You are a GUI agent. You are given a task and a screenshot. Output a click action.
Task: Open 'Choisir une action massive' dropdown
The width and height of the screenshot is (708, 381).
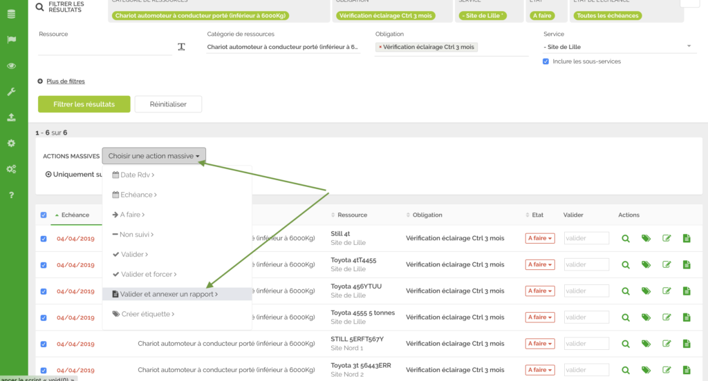coord(153,156)
